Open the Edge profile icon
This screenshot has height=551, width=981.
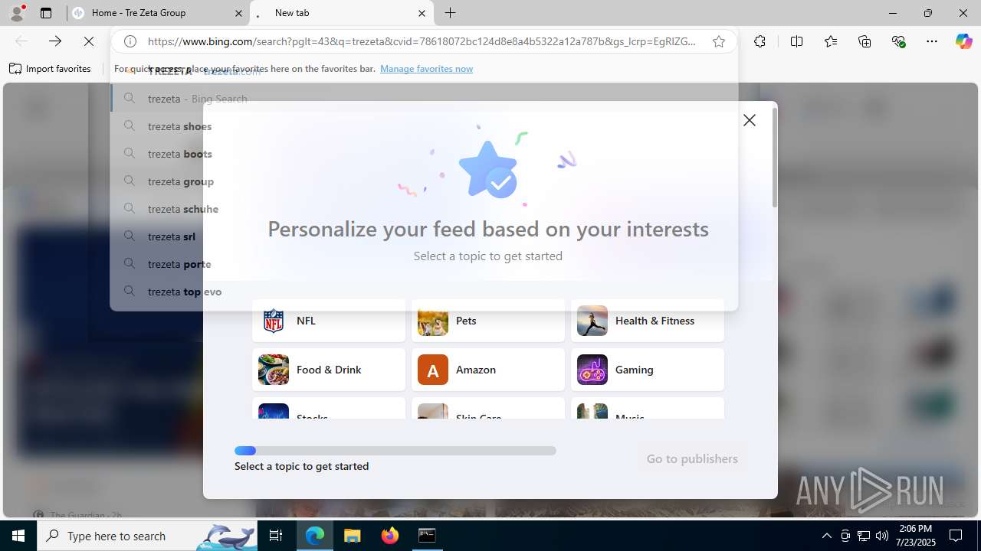tap(17, 13)
